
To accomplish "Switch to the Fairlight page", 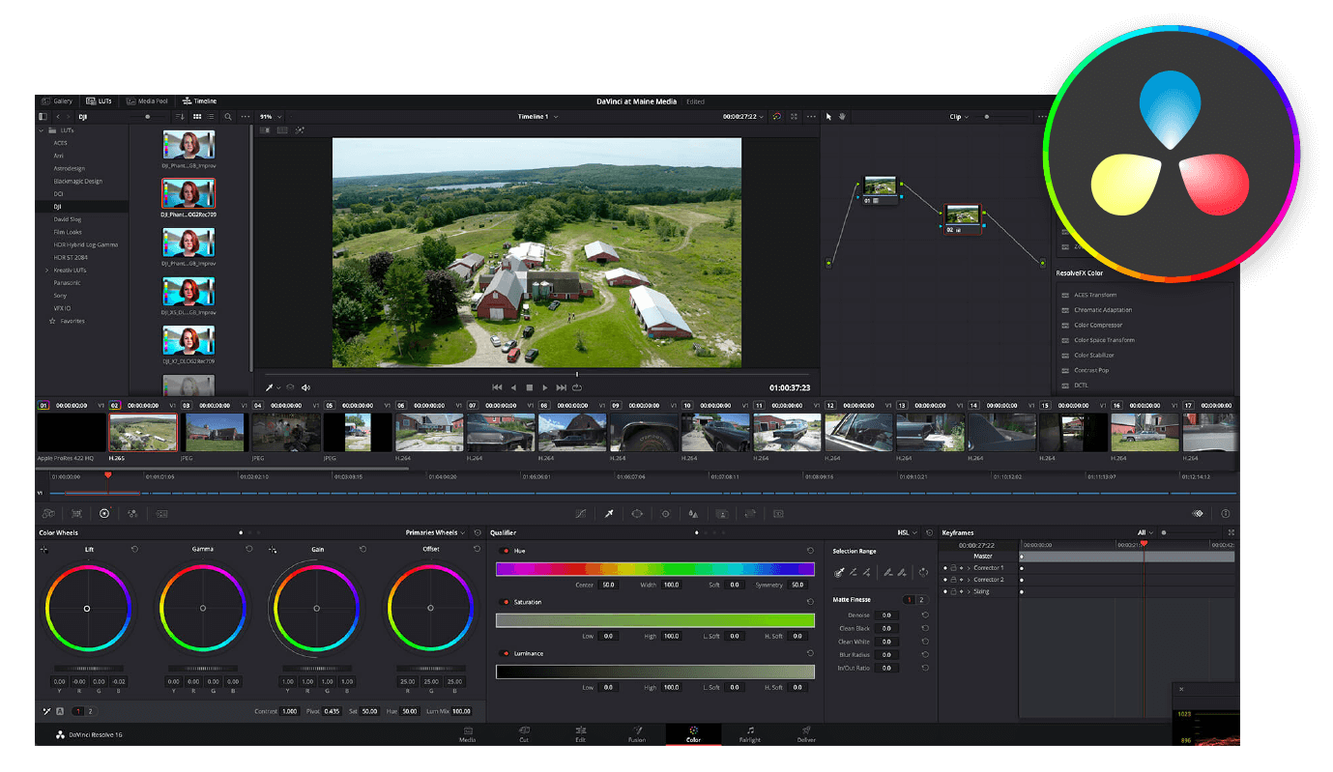I will pyautogui.click(x=750, y=734).
